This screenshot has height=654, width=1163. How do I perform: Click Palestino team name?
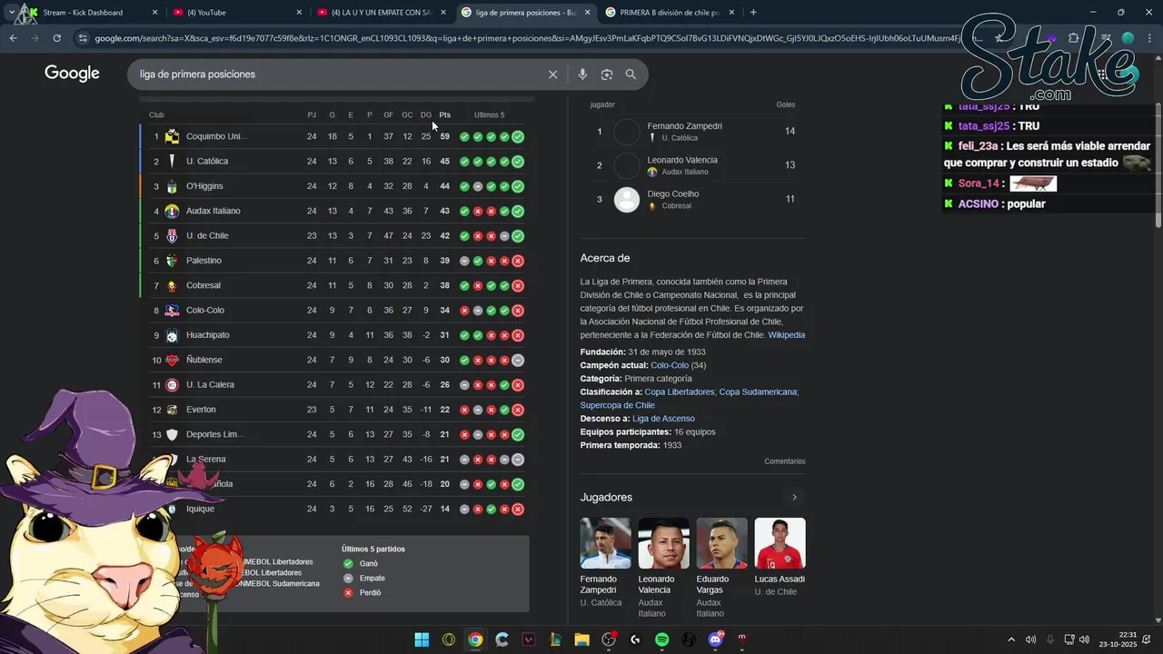pyautogui.click(x=204, y=261)
